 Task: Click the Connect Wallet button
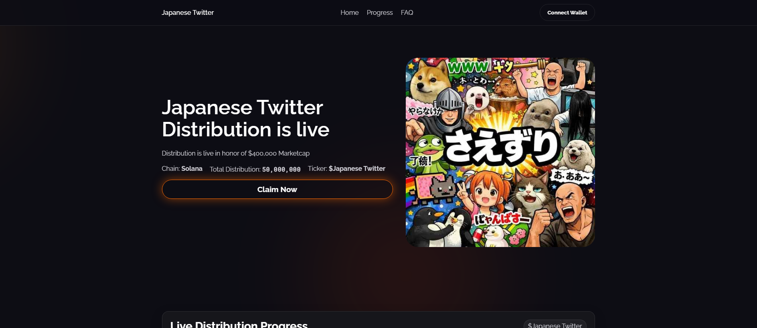pos(567,12)
